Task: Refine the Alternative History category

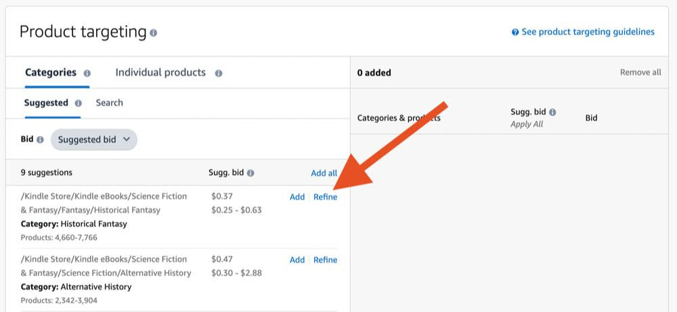Action: pyautogui.click(x=325, y=260)
